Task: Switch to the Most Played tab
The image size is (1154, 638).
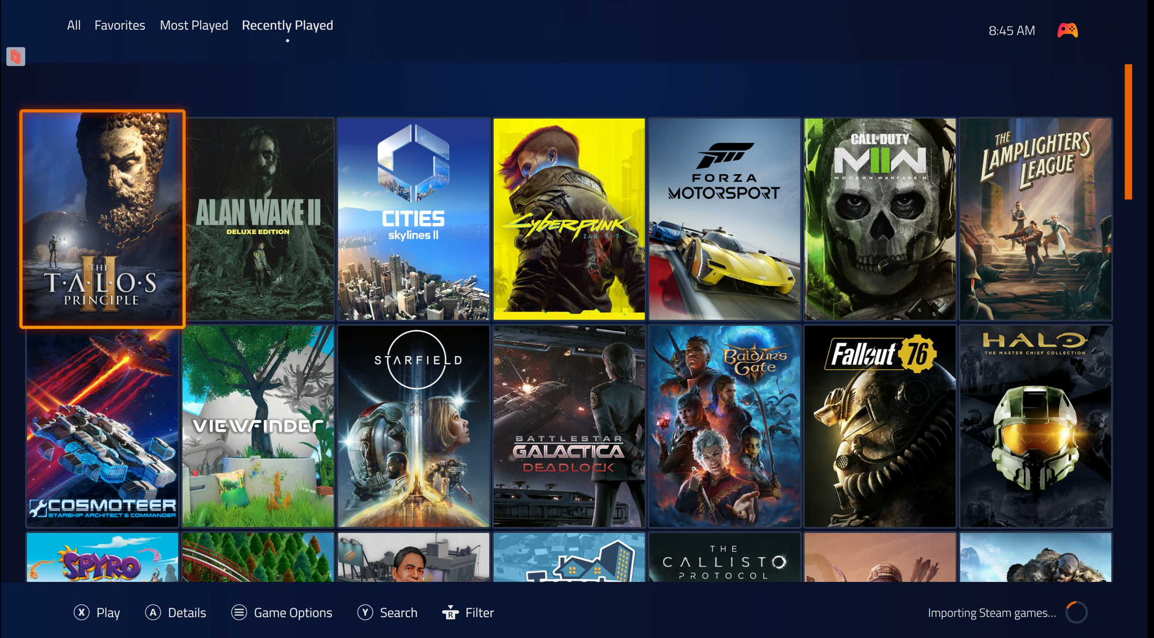Action: click(x=194, y=25)
